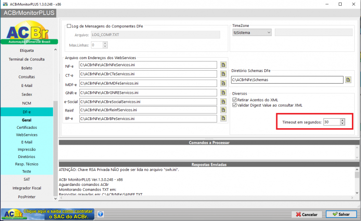361x221 pixels.
Task: Browse for NF-e web services file
Action: tap(223, 65)
